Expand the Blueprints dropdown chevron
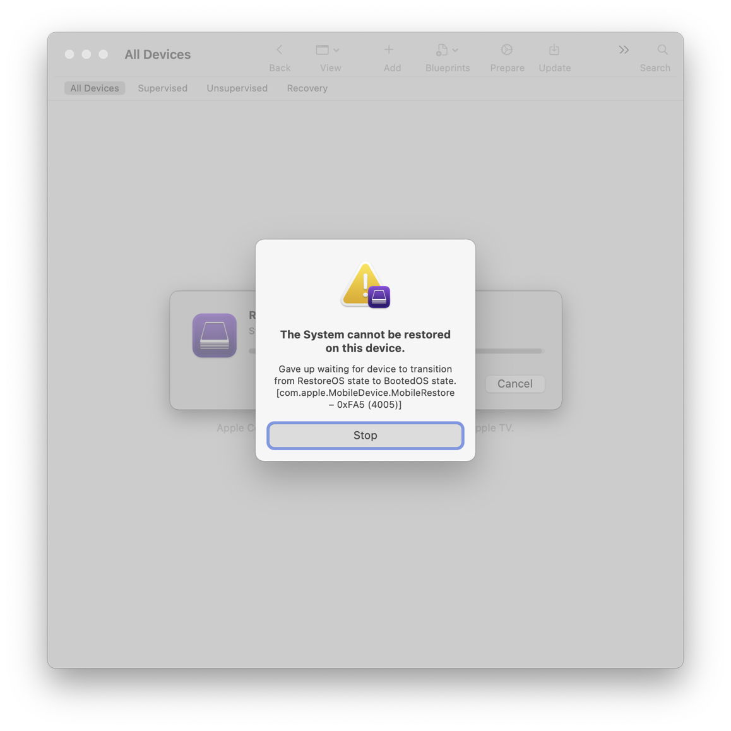Image resolution: width=731 pixels, height=731 pixels. point(455,50)
